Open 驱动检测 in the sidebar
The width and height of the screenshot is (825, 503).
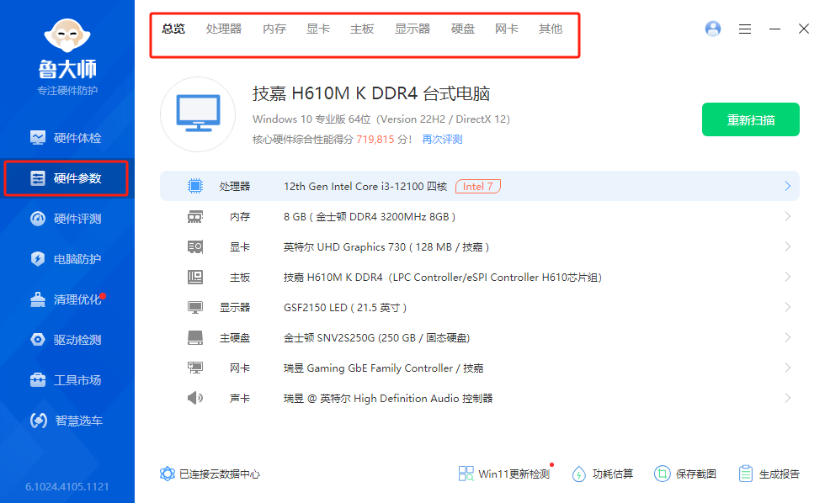coord(66,340)
